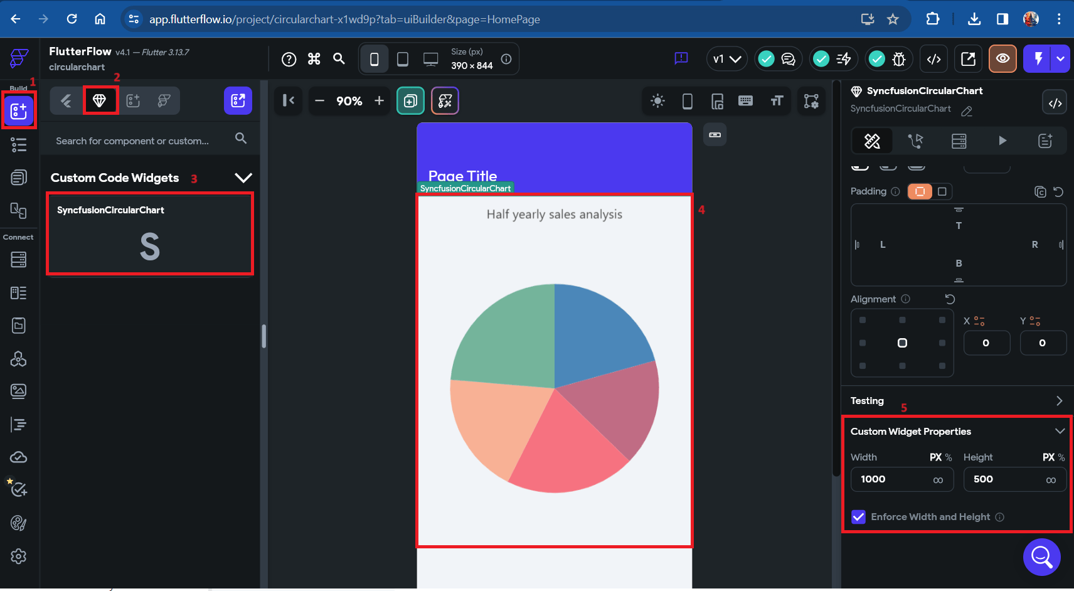Click the open-in-new-window share icon
Image resolution: width=1074 pixels, height=591 pixels.
pyautogui.click(x=968, y=59)
